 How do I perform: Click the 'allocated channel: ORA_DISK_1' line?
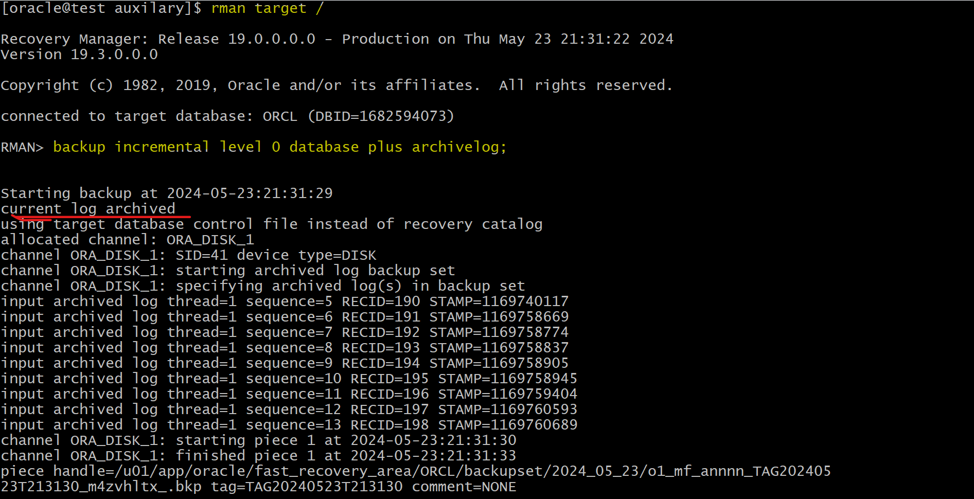[x=128, y=240]
